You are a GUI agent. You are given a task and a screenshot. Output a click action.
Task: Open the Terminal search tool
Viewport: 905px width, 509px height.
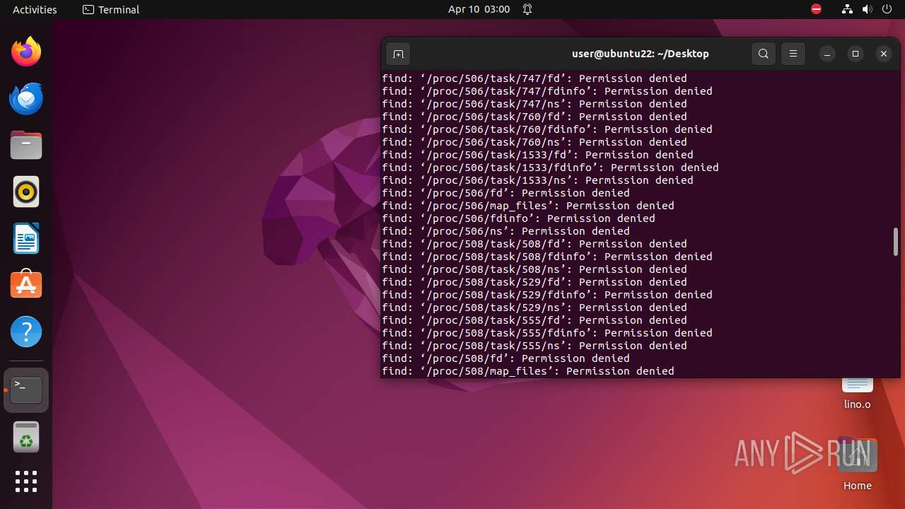[764, 54]
